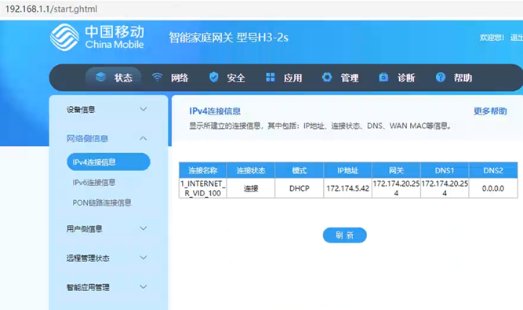Click the browser address bar URL

pos(52,9)
